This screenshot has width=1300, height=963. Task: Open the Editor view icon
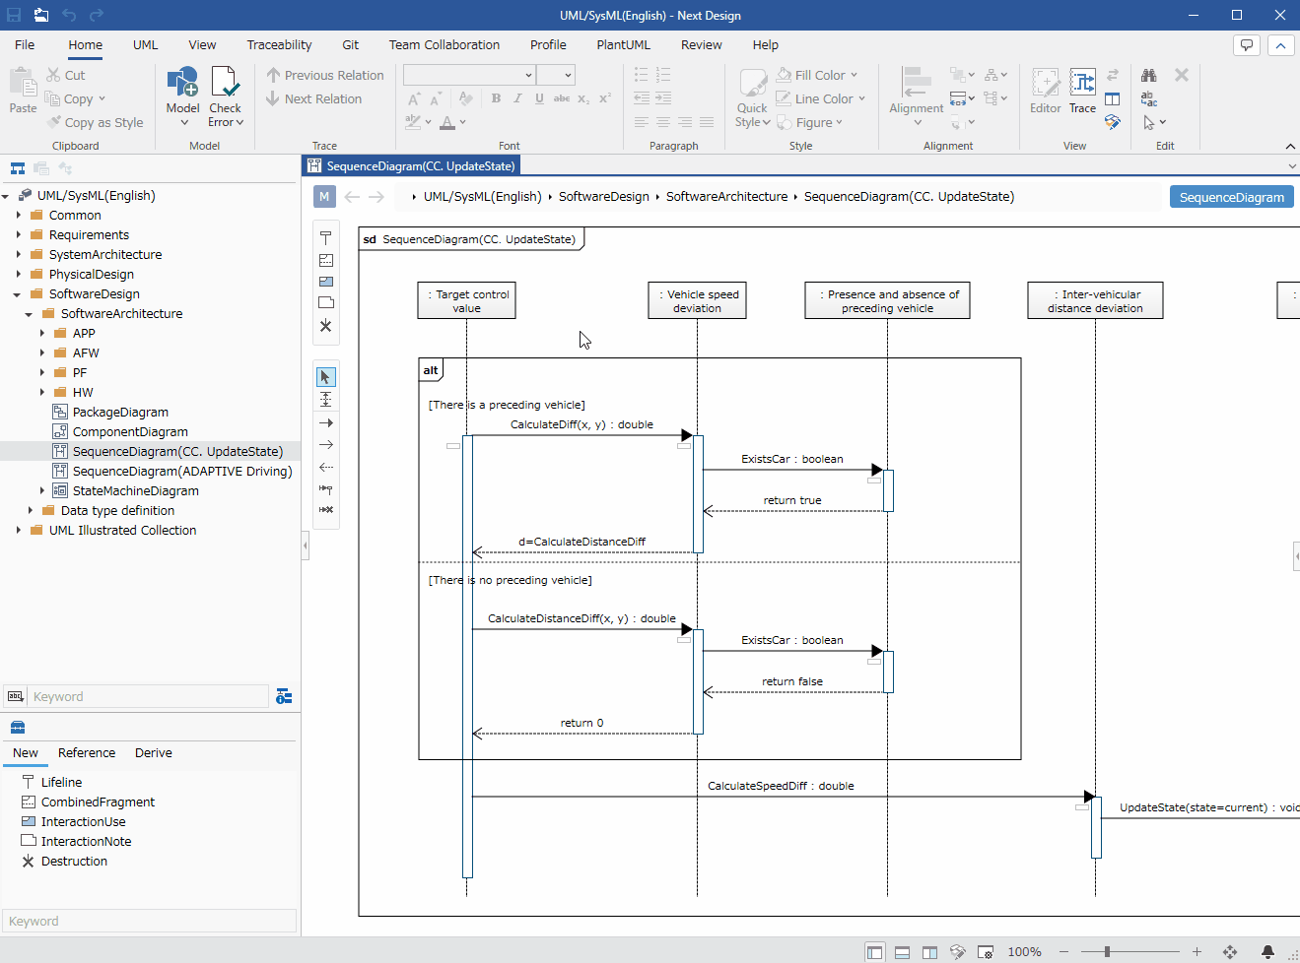coord(1046,92)
